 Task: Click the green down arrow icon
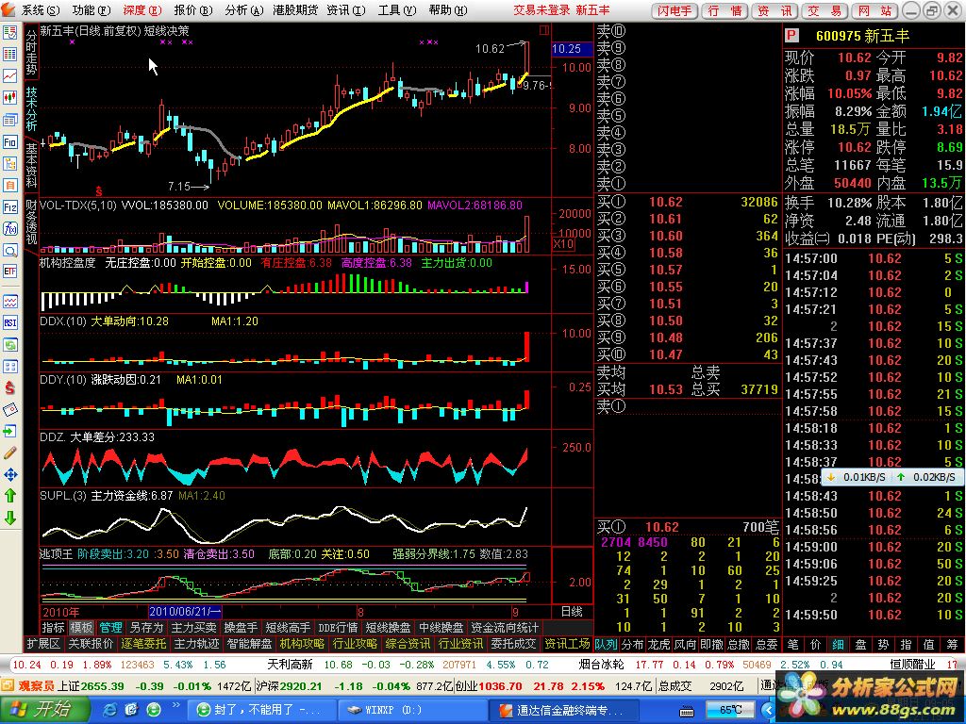tap(9, 518)
